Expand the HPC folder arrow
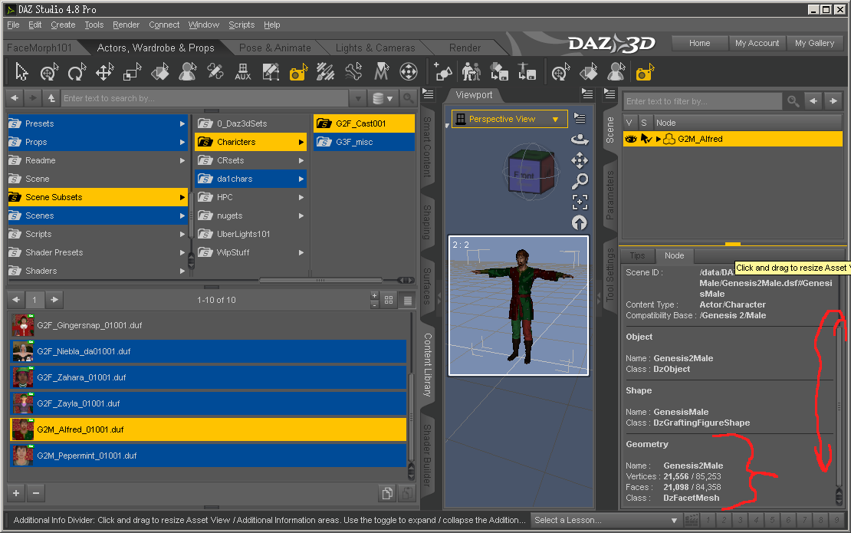 point(301,198)
